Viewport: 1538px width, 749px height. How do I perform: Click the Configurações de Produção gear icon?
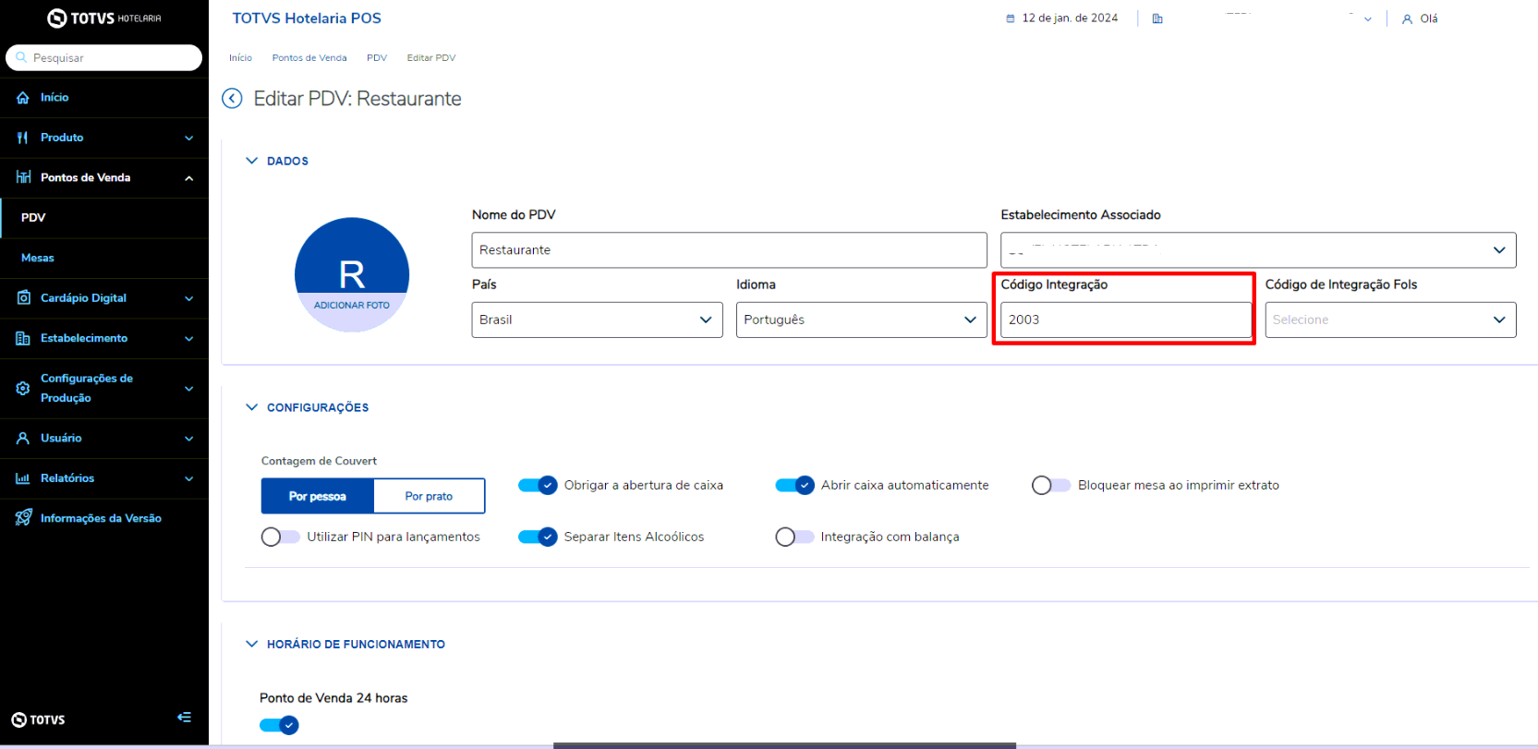[23, 388]
